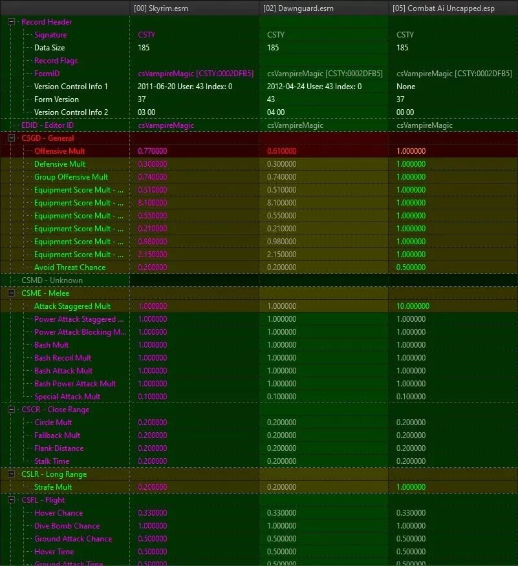Collapse the Record Header node
Screen dimensions: 518x566
(x=11, y=22)
